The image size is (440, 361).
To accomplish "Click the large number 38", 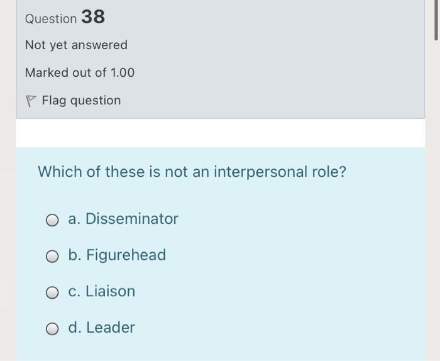I will click(92, 17).
